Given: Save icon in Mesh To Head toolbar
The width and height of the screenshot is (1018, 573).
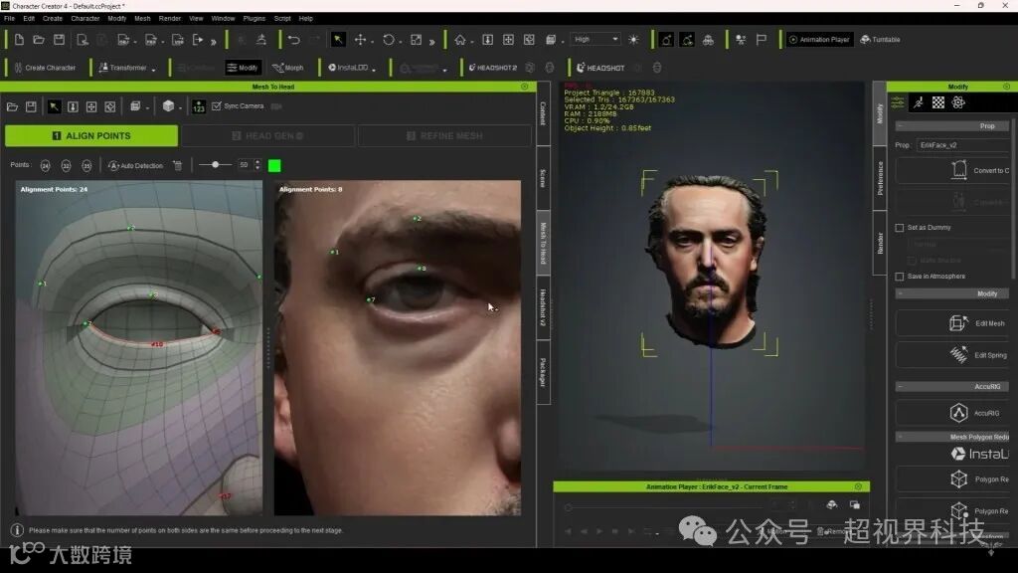Looking at the screenshot, I should click(31, 106).
